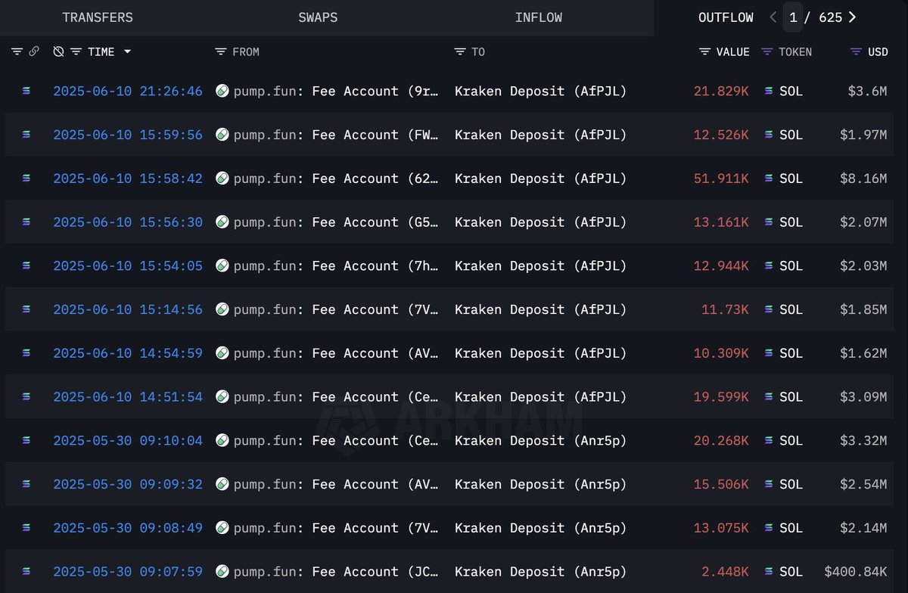Click the 20.268K value cell
Viewport: 908px width, 593px height.
click(721, 440)
